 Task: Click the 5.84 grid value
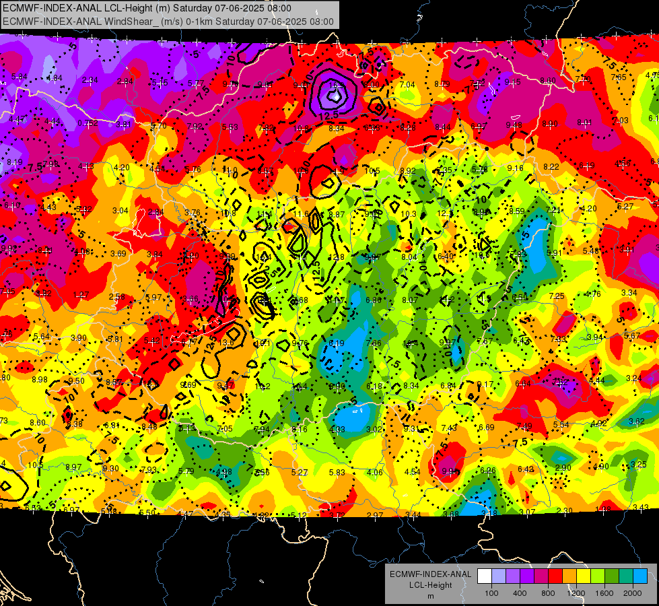pos(20,77)
